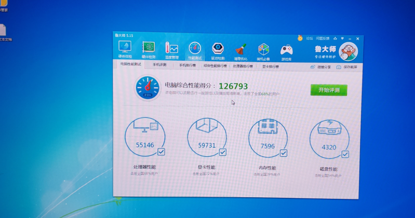The height and width of the screenshot is (218, 415).
Task: Open the 驱动检测 driver detection icon
Action: pyautogui.click(x=218, y=51)
